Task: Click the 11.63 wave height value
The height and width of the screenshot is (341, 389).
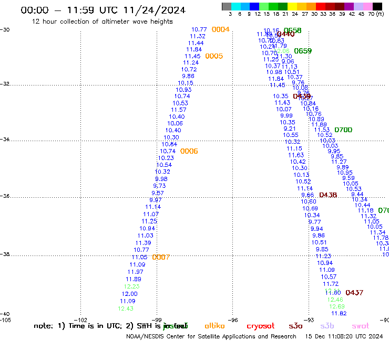Action: (296, 155)
